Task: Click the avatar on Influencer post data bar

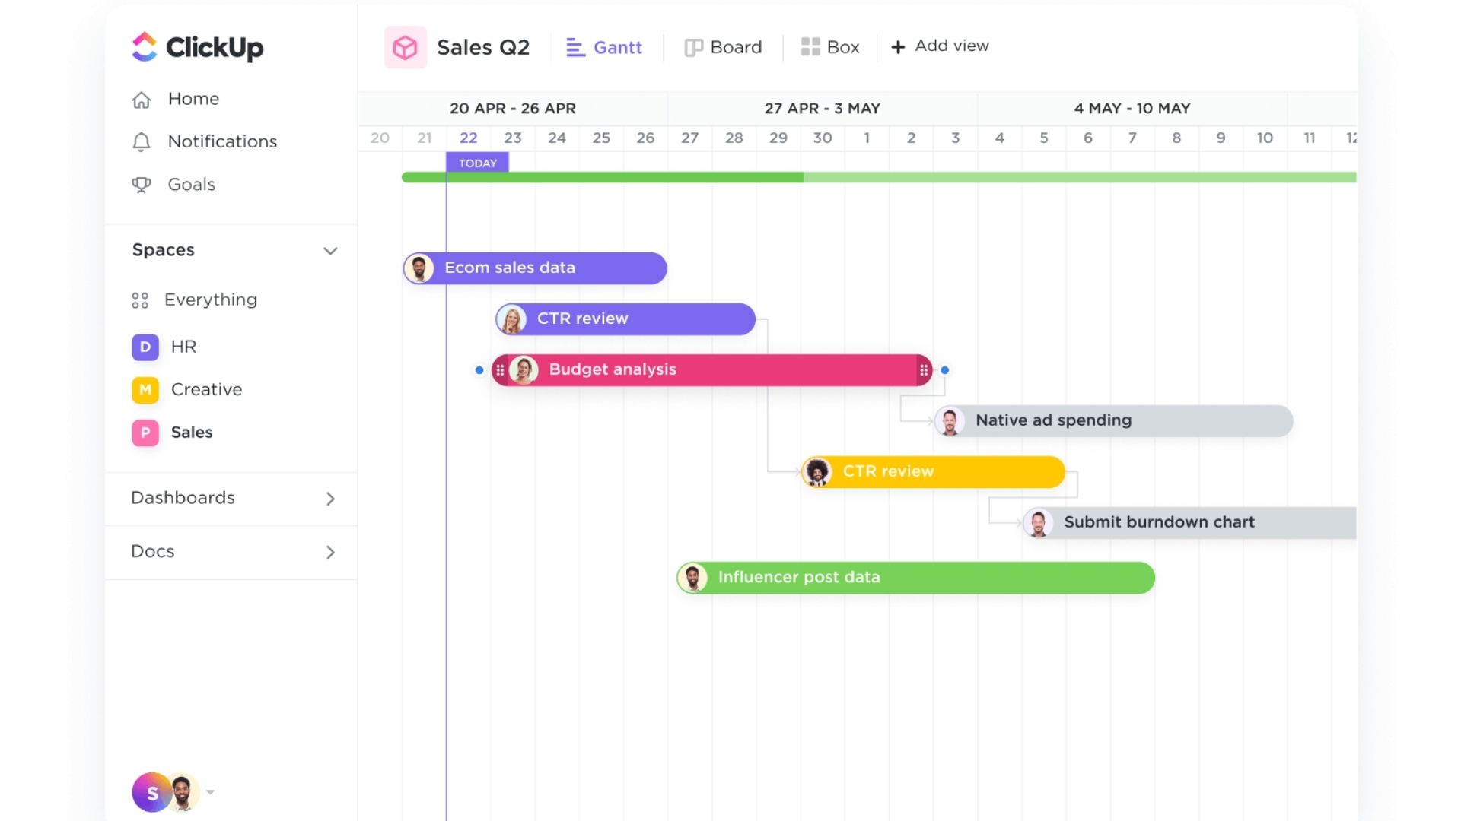Action: 692,578
